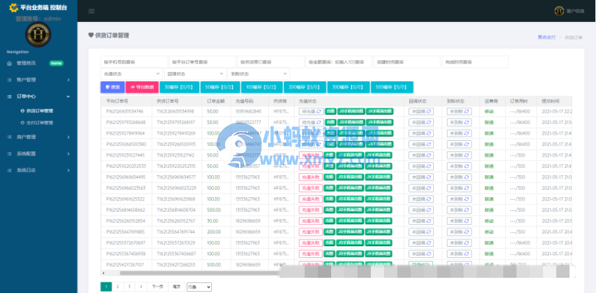Click the 50缓存【0/2】 button
596x293 pixels.
[x=220, y=87]
